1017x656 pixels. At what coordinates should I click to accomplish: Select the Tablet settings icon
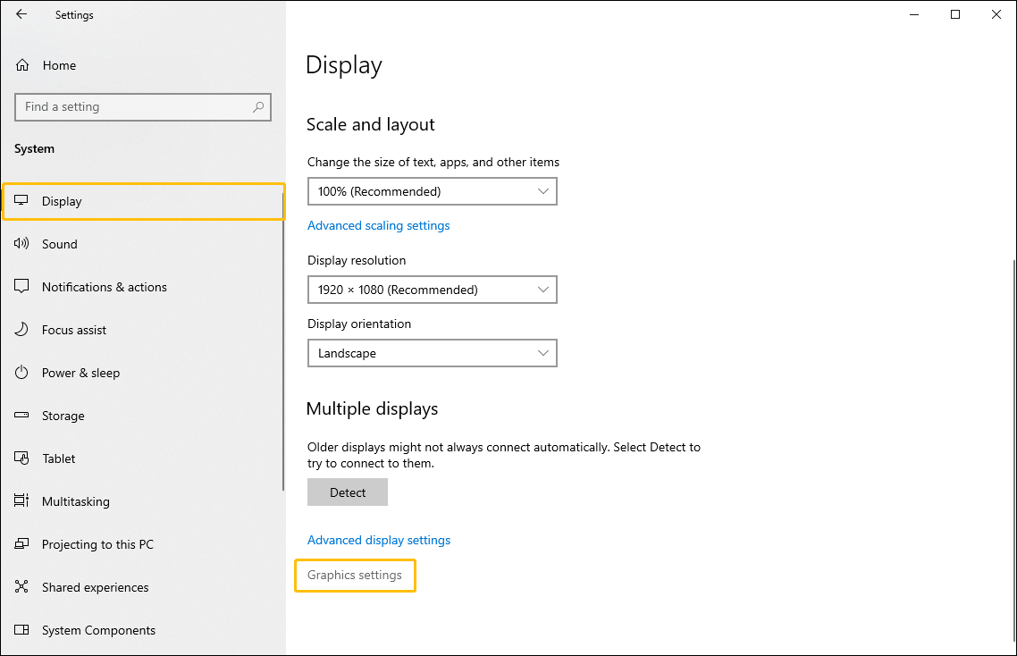pos(21,458)
